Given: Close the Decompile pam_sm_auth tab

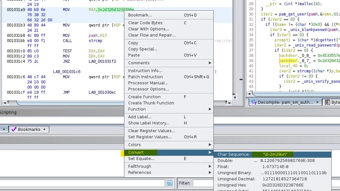Looking at the screenshot, I should tap(317, 102).
